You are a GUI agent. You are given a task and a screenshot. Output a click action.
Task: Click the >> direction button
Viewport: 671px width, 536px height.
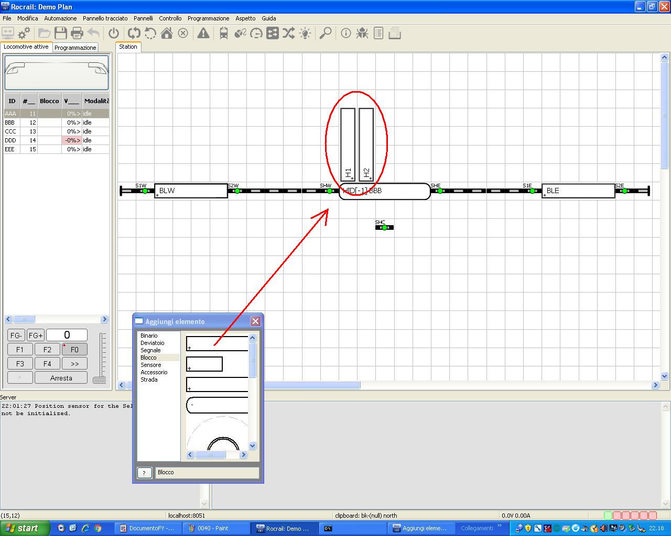[74, 364]
